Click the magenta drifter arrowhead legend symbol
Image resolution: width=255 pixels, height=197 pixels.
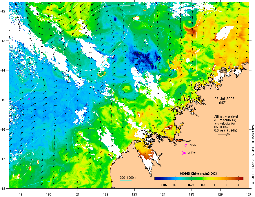coord(184,153)
